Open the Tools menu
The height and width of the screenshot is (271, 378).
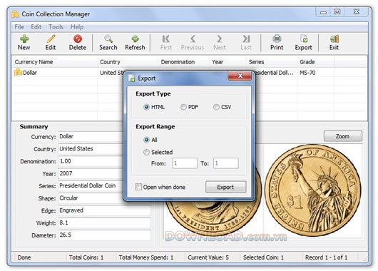click(x=56, y=27)
